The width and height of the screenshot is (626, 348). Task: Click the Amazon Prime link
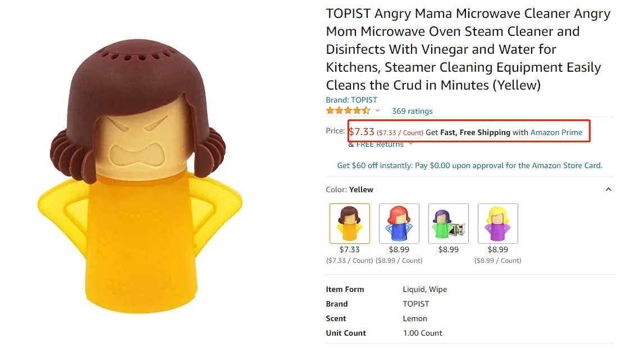pos(556,132)
